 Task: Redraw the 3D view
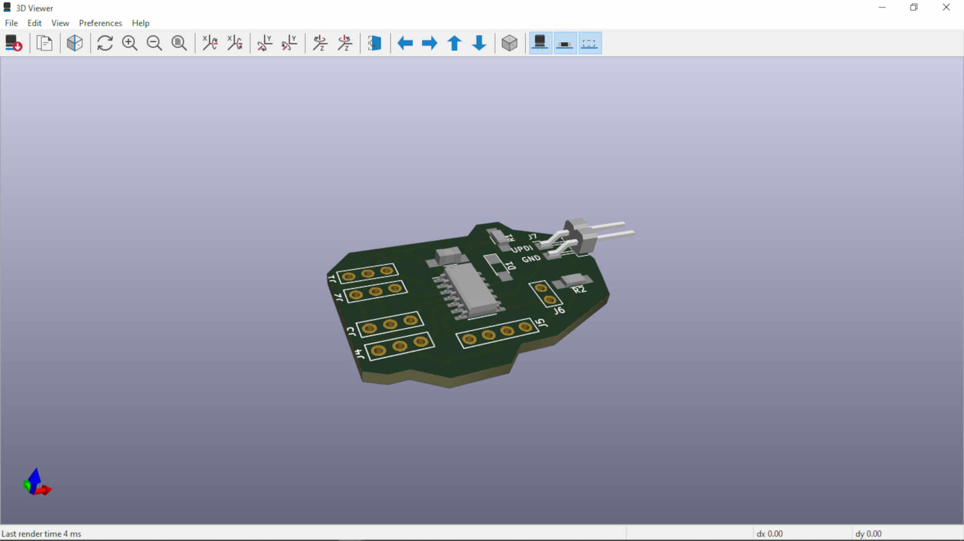[105, 43]
